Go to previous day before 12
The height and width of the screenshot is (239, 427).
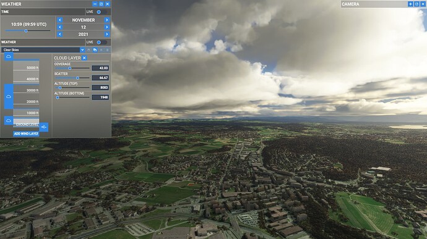pyautogui.click(x=60, y=27)
